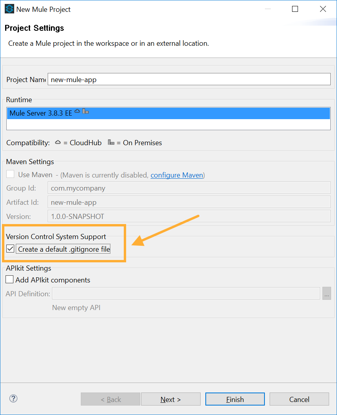Click the Anypoint Studio logo in title bar
The image size is (337, 415).
[9, 9]
